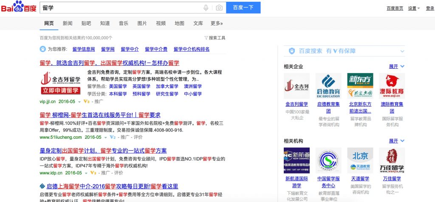Expand the 百度搜索 有V有保障 panel chevron

402,51
